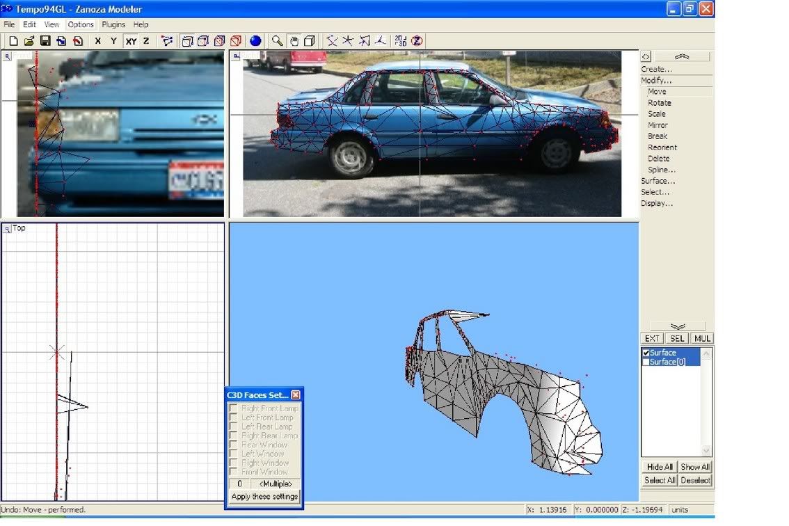Click the open folder icon
This screenshot has height=526, width=789.
tap(29, 41)
